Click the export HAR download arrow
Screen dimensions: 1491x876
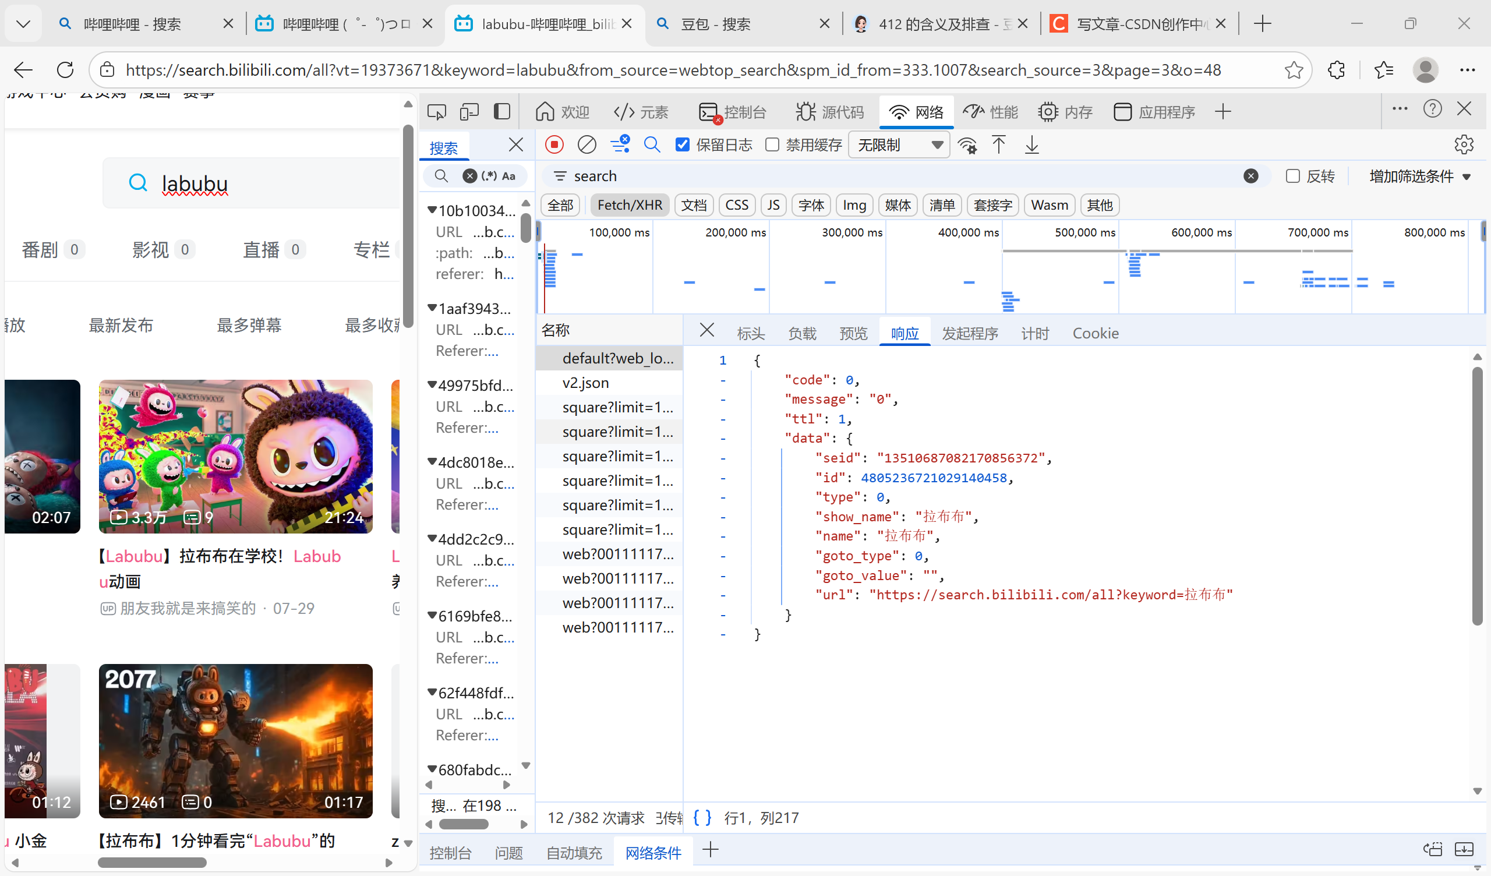(x=1031, y=145)
